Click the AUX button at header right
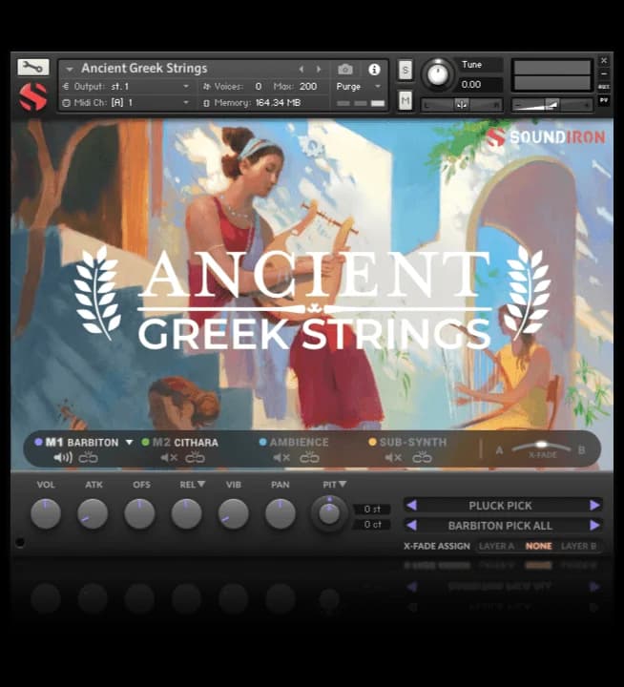Viewport: 624px width, 687px height. tap(604, 87)
